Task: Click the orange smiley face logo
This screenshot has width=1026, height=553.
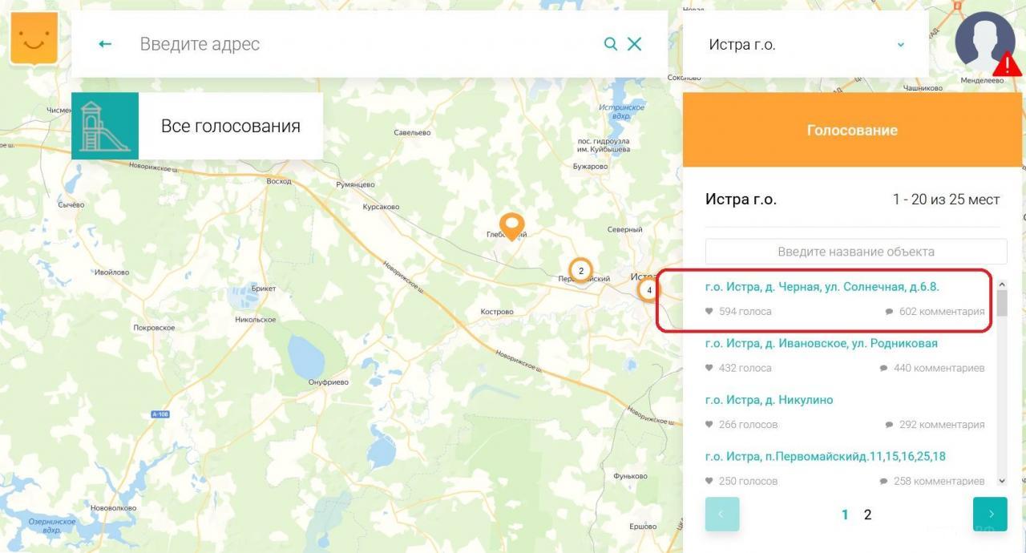Action: pos(34,38)
